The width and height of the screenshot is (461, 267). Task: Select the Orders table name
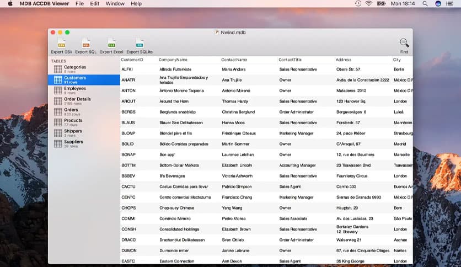click(x=71, y=110)
